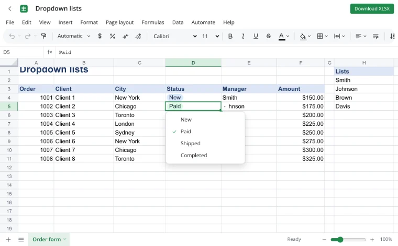Viewport: 398px width, 246px height.
Task: Click increase decimal places icon
Action: pyautogui.click(x=138, y=36)
